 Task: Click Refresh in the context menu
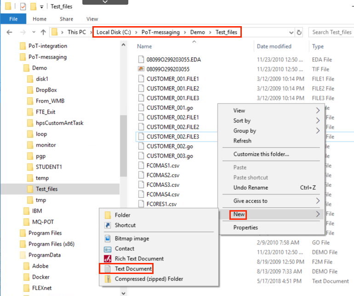coord(272,141)
